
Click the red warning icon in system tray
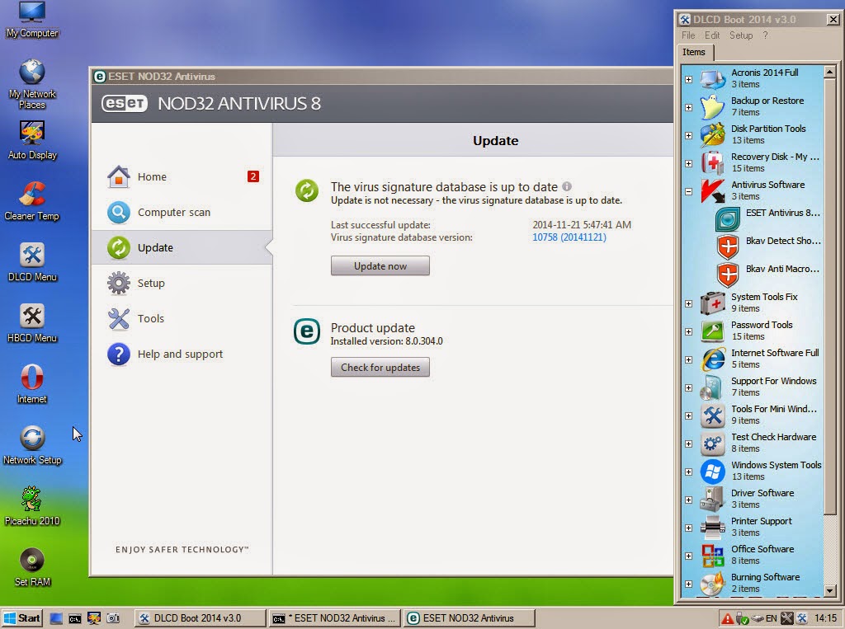(x=727, y=618)
